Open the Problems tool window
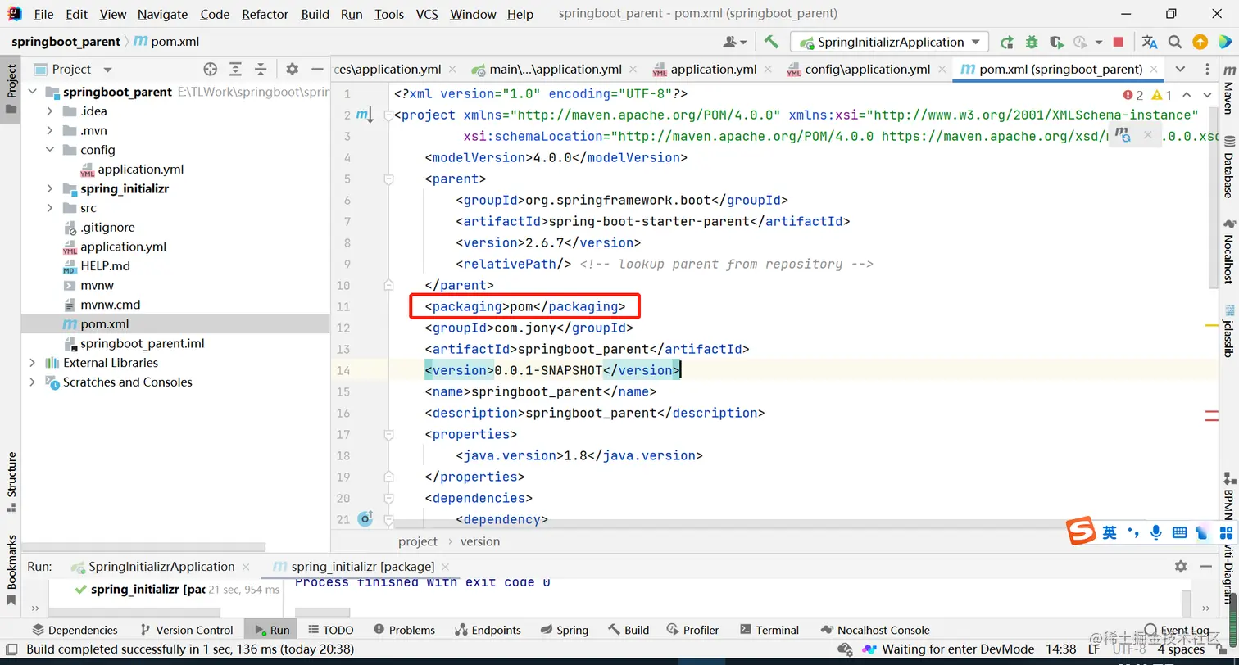 404,630
